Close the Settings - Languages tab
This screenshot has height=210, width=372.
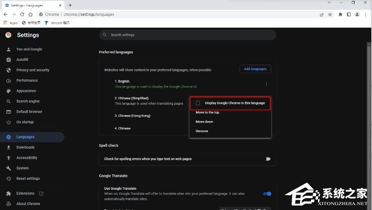tap(60, 5)
